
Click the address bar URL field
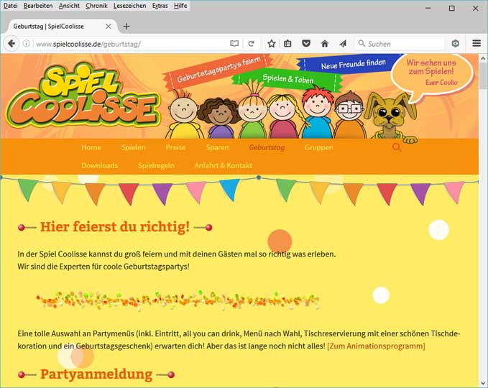coord(131,44)
